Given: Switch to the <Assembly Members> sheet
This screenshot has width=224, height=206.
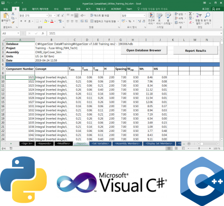Looking at the screenshot, I should click(127, 144).
